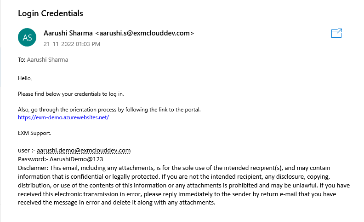The image size is (364, 222).
Task: Click the To recipient Aarushi Sharma
Action: pyautogui.click(x=47, y=60)
